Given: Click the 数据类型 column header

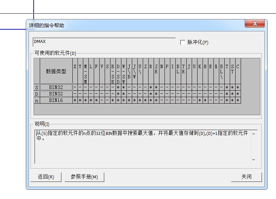Looking at the screenshot, I should pos(56,71).
